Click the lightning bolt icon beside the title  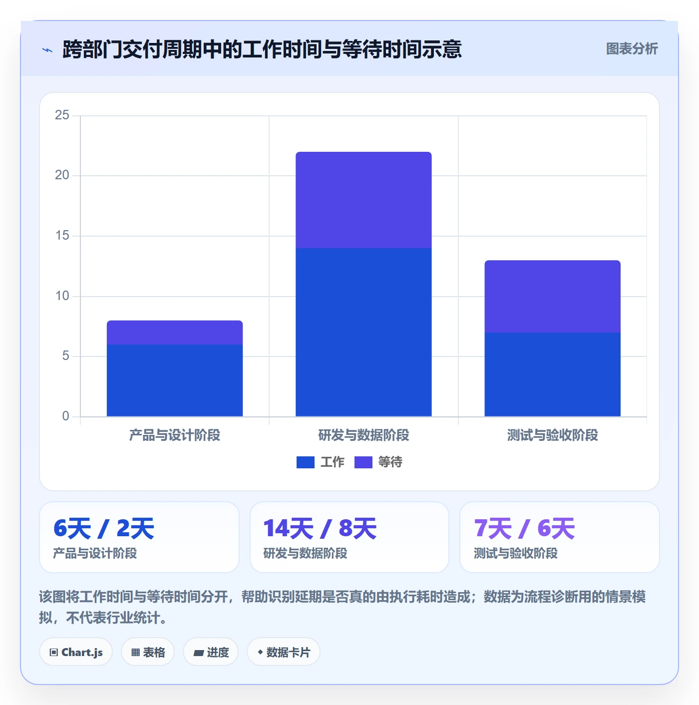47,50
